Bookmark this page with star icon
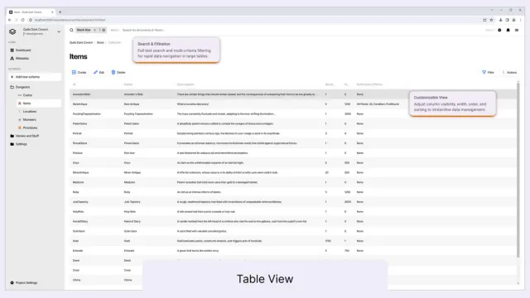The width and height of the screenshot is (530, 298). tap(491, 20)
